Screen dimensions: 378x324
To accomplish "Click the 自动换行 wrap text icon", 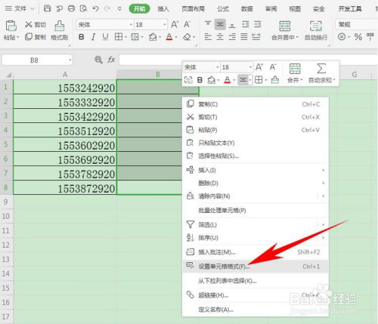I will (x=316, y=26).
